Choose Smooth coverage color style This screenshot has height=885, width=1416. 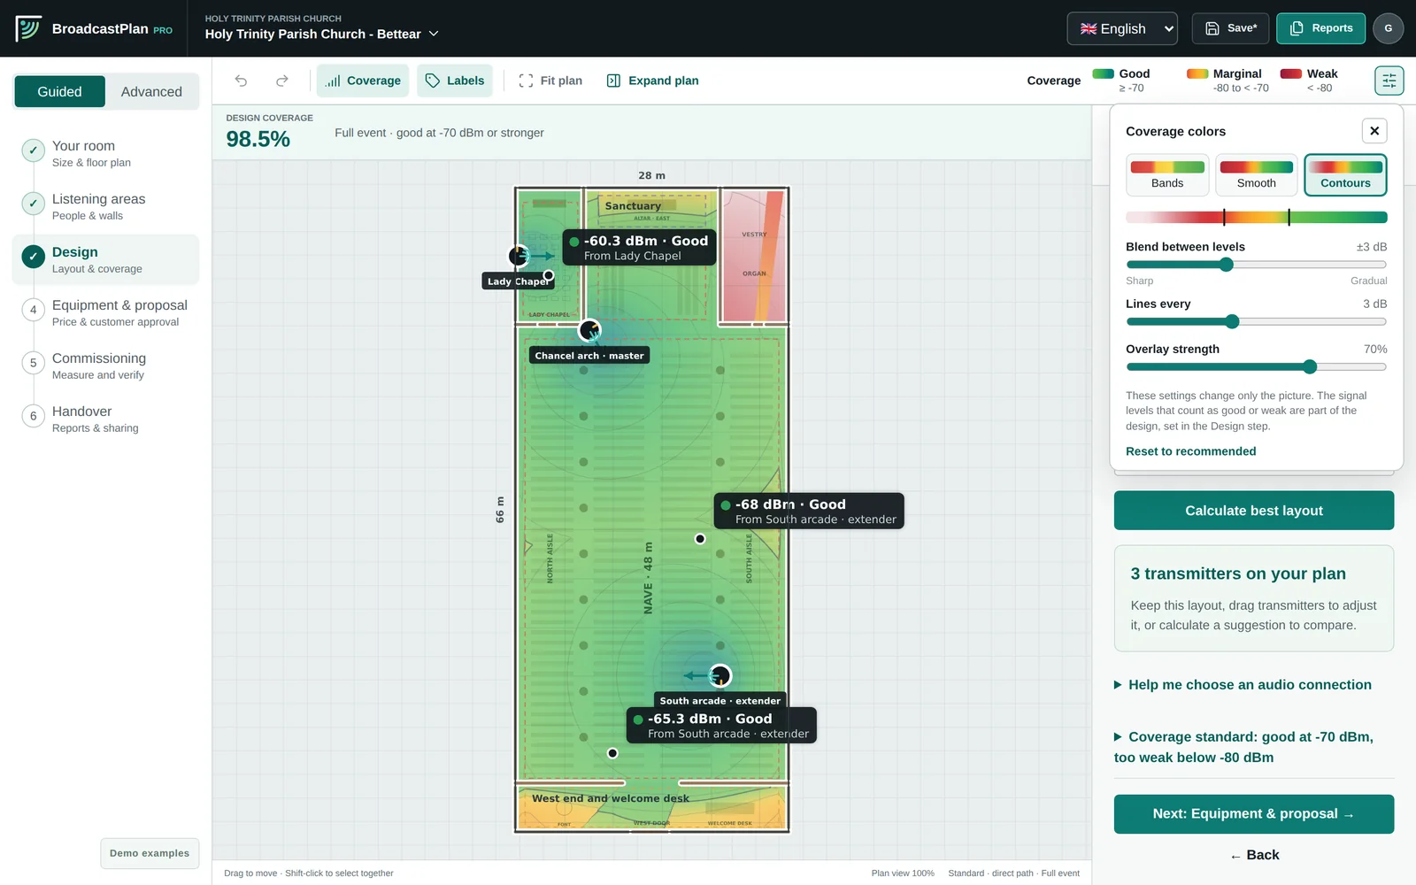[1256, 174]
